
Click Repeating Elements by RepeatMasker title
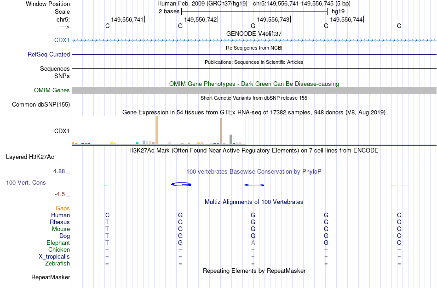point(254,271)
